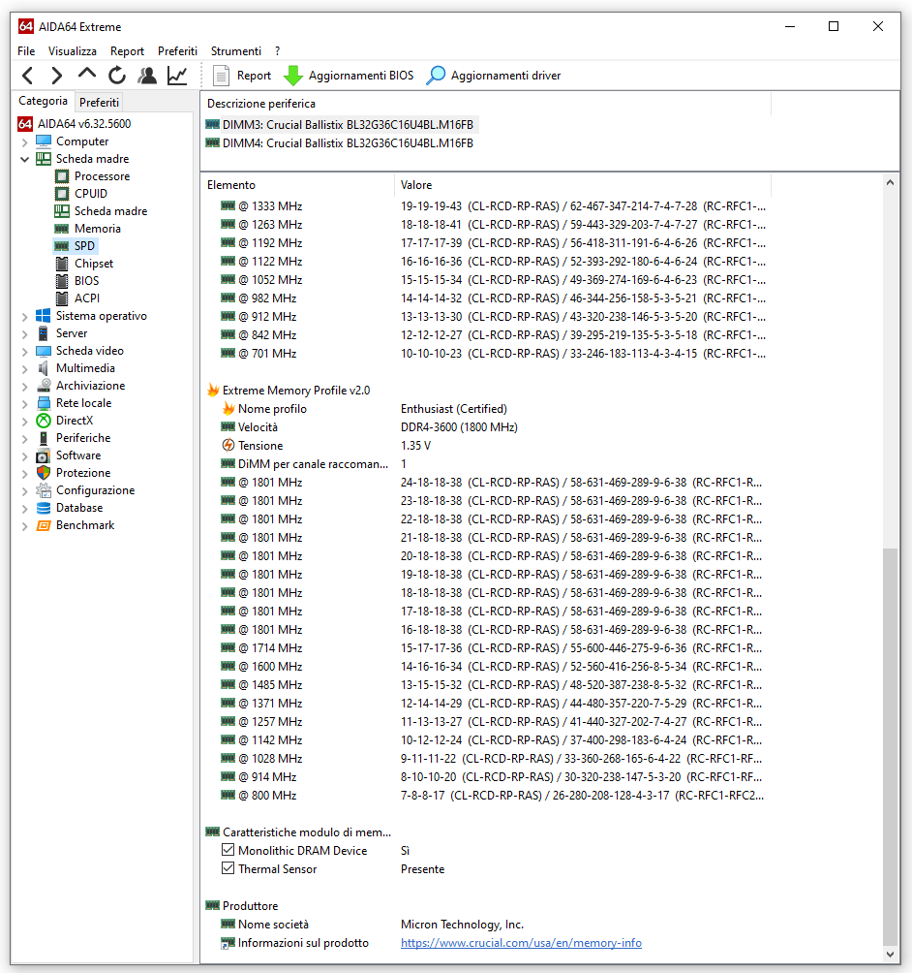The image size is (912, 973).
Task: Go forward with the right arrow toolbar icon
Action: tap(56, 76)
